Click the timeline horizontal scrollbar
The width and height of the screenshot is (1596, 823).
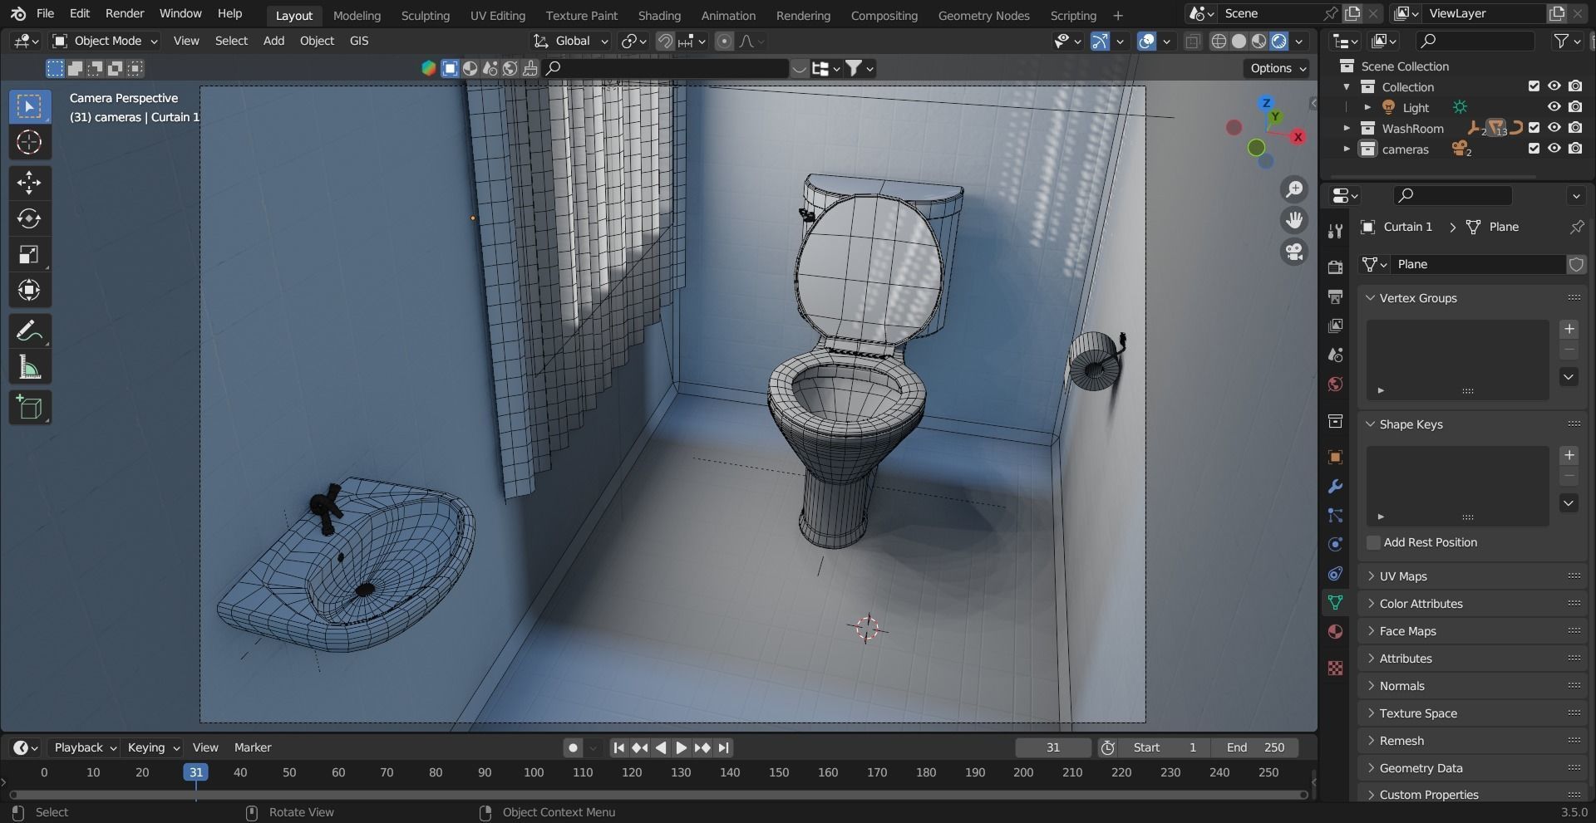pyautogui.click(x=658, y=795)
